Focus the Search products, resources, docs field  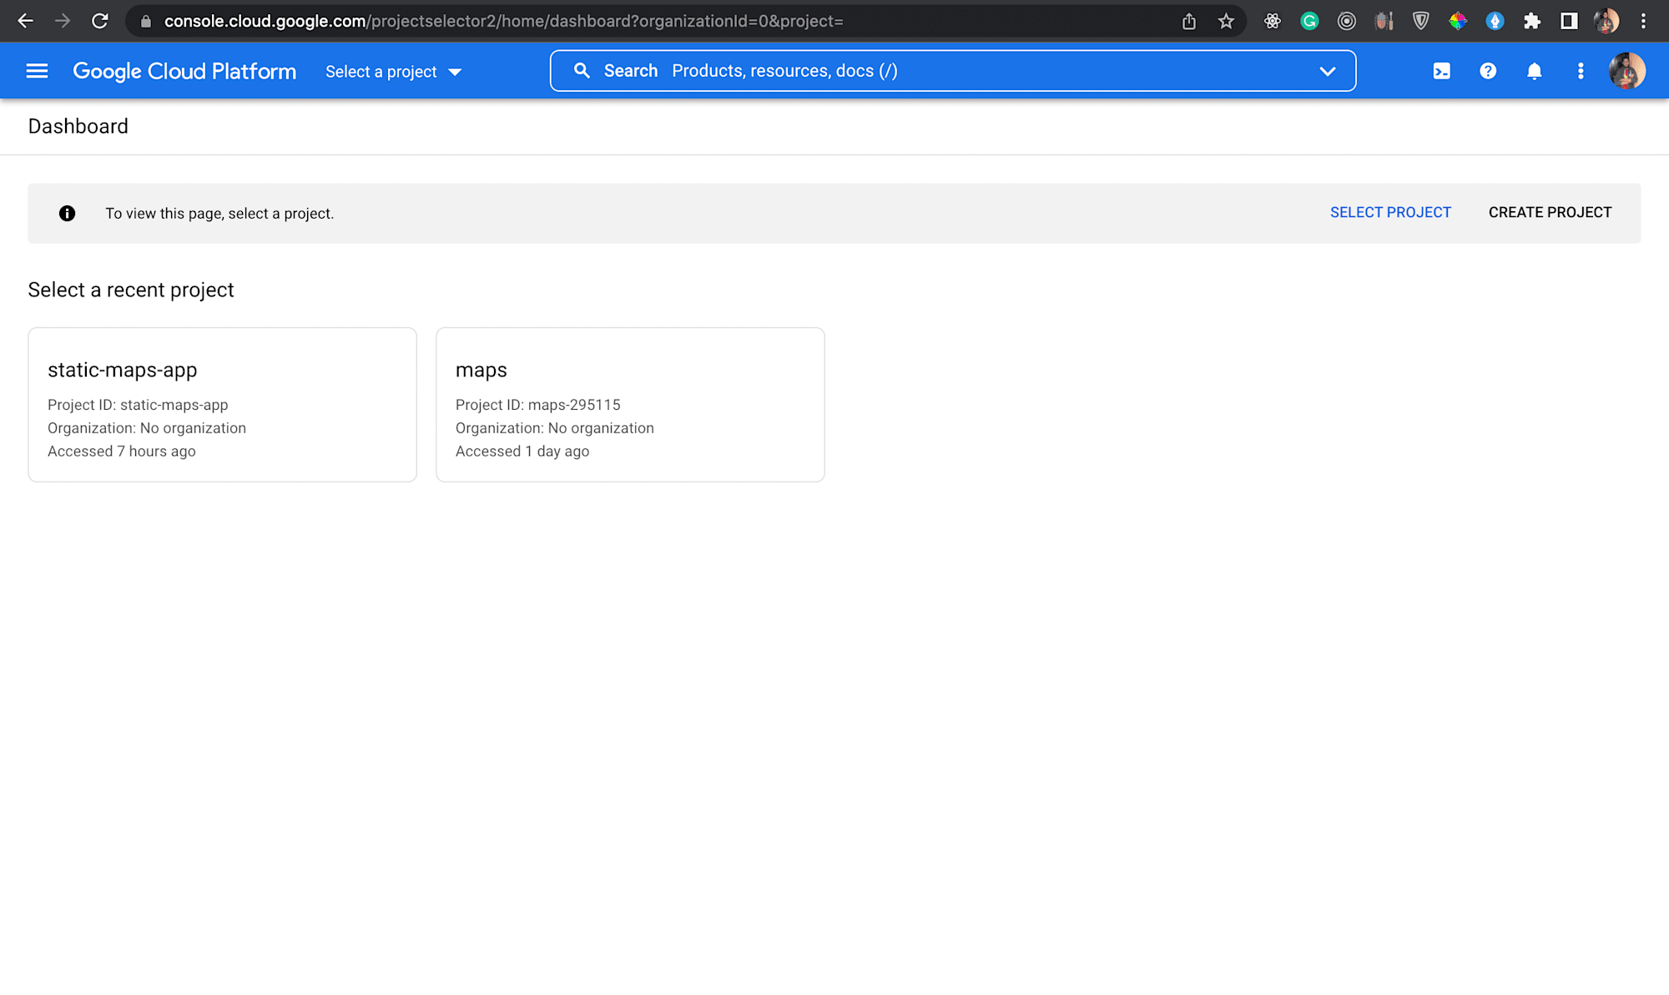point(952,71)
